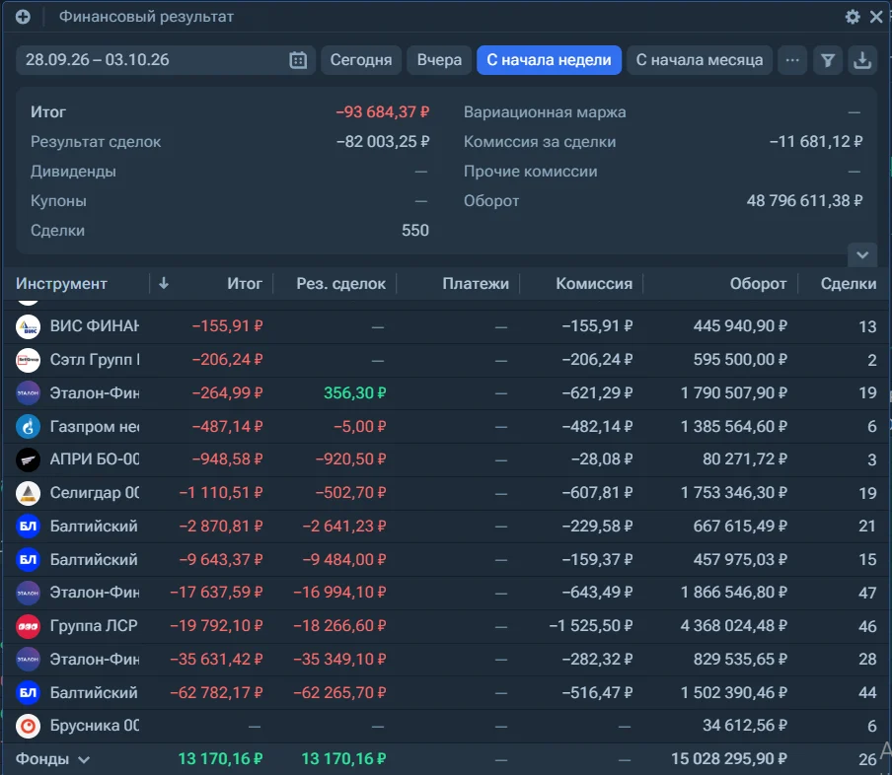
Task: Sort by the Комиссия column header
Action: (594, 283)
